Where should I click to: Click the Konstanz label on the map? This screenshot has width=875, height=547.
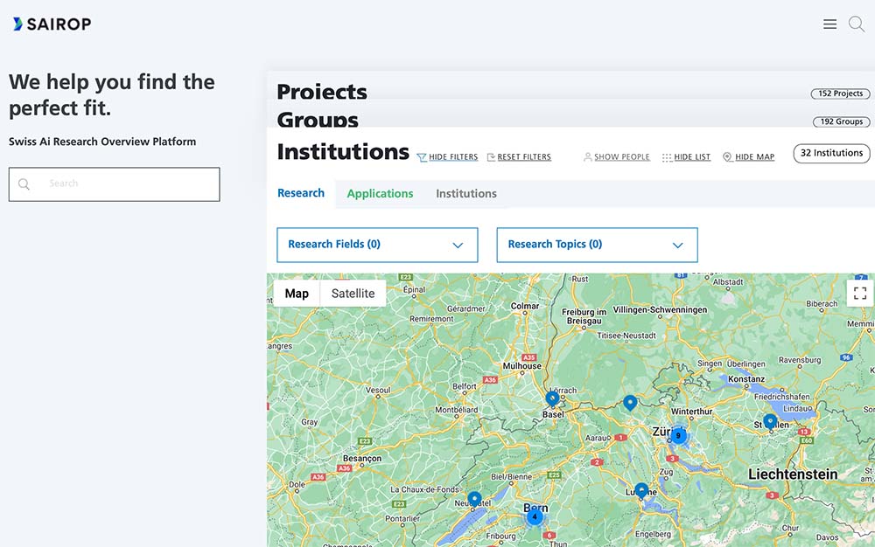746,379
